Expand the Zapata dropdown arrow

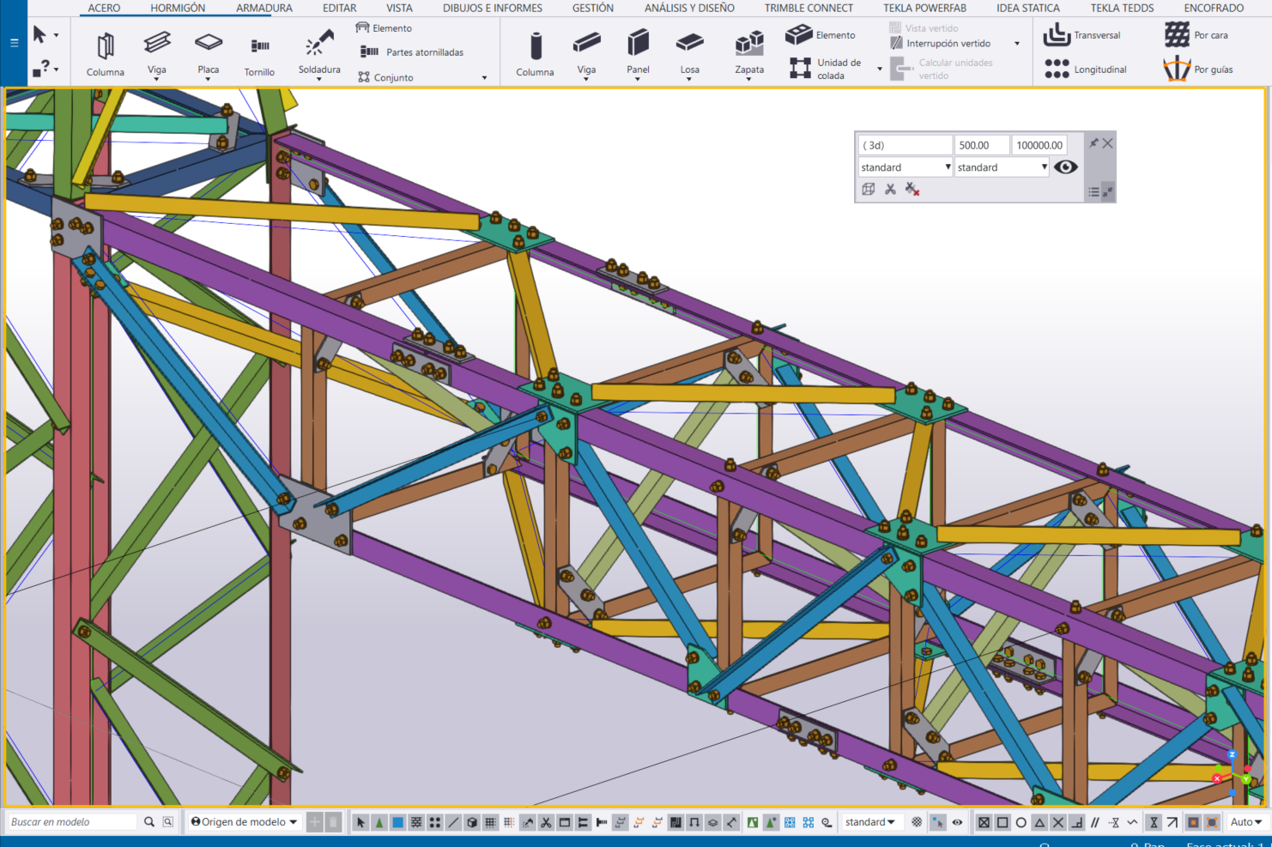(x=749, y=79)
